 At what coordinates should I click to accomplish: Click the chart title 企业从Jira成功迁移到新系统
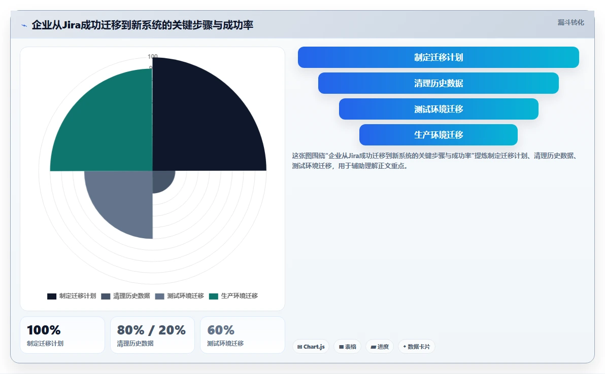[143, 25]
